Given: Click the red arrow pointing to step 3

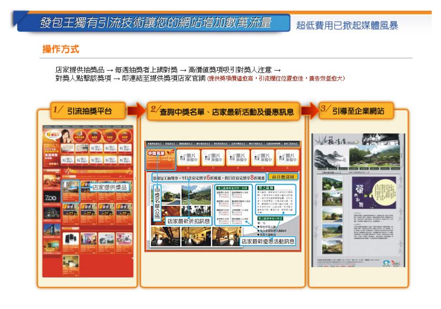Looking at the screenshot, I should pyautogui.click(x=310, y=110).
